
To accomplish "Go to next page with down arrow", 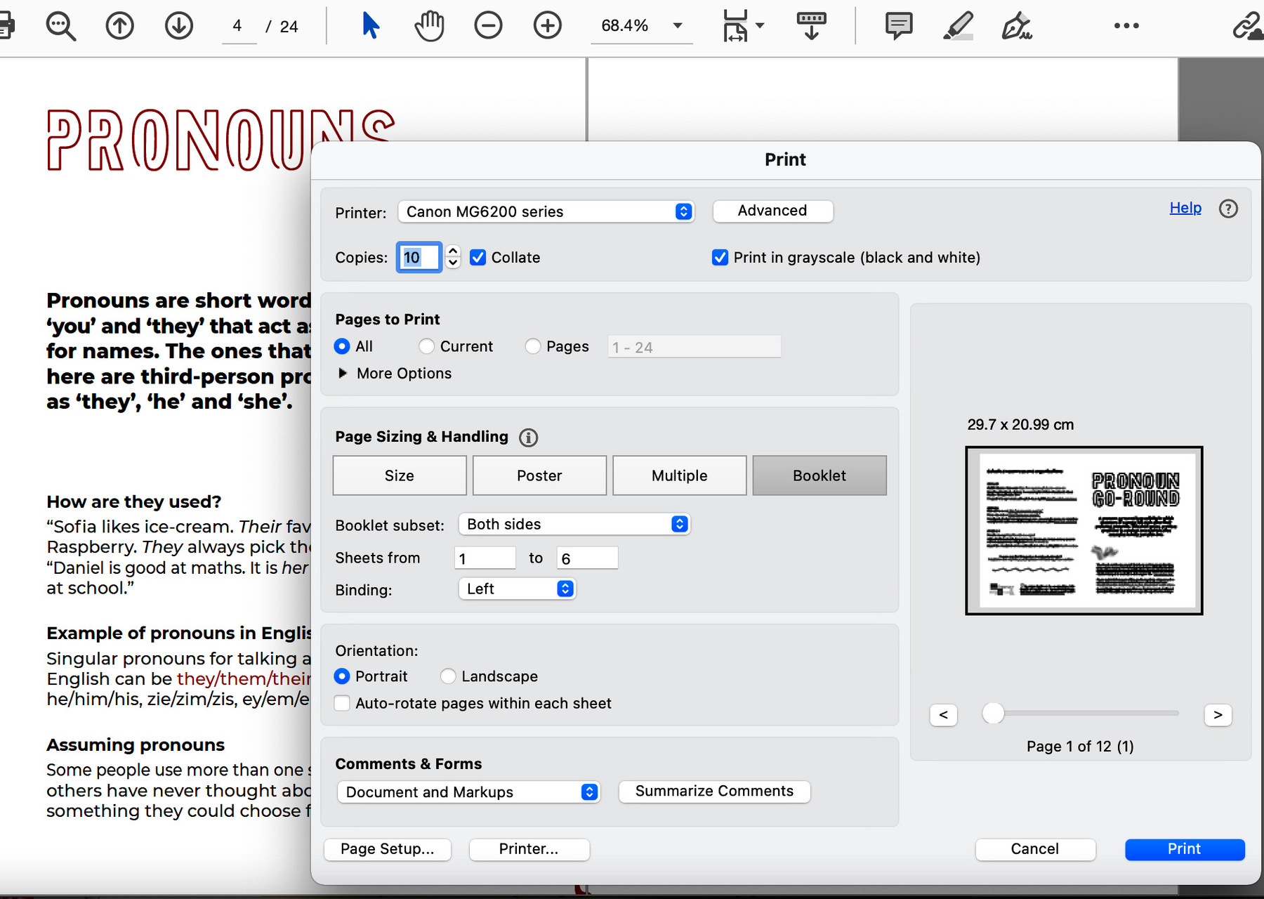I will tap(179, 26).
